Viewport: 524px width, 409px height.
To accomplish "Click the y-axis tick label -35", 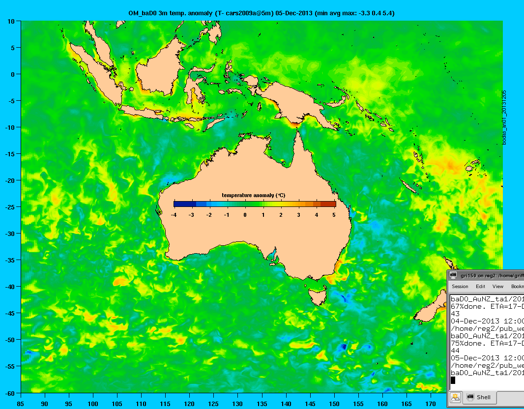I will tap(10, 260).
